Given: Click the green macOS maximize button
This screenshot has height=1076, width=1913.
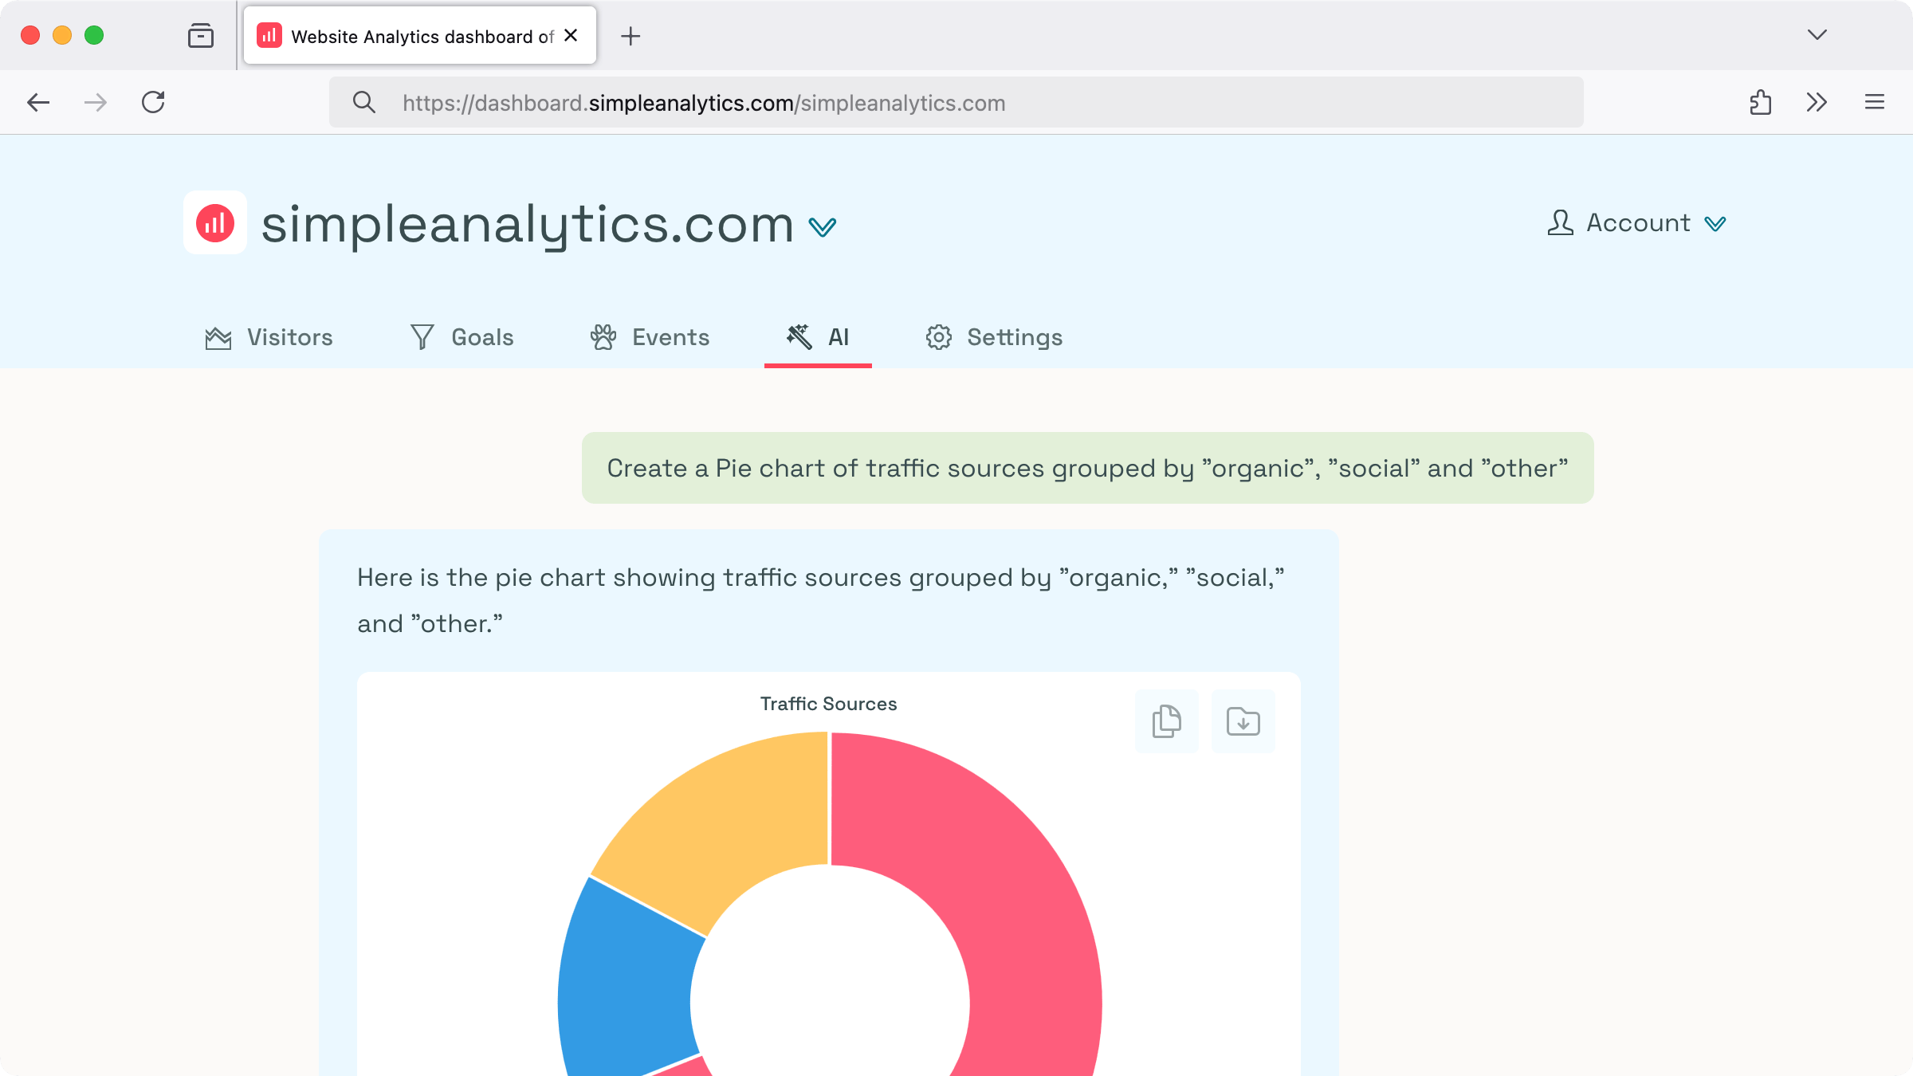Looking at the screenshot, I should coord(94,35).
